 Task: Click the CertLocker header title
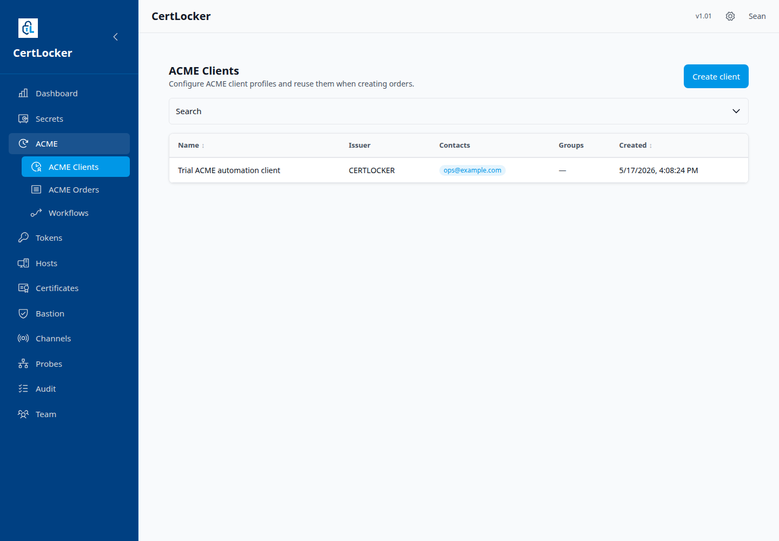181,16
